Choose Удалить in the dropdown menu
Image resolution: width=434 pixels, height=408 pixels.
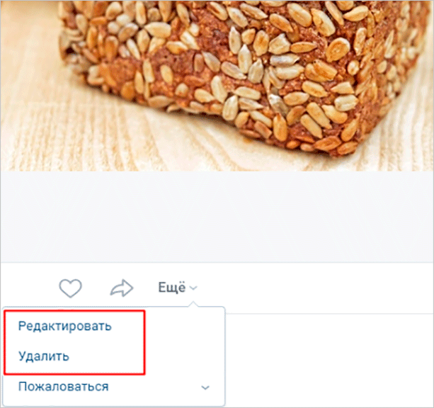click(44, 356)
